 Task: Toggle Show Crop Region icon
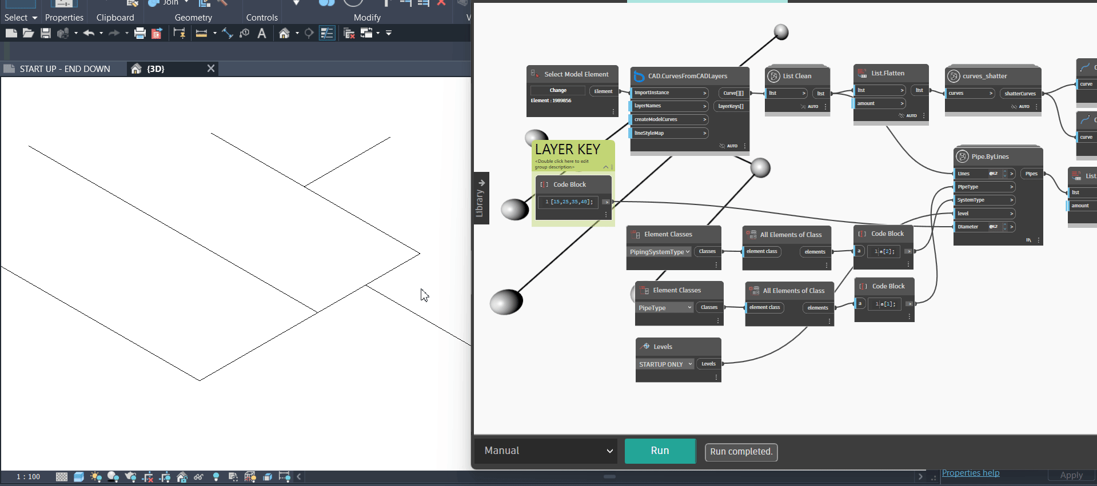[x=165, y=477]
